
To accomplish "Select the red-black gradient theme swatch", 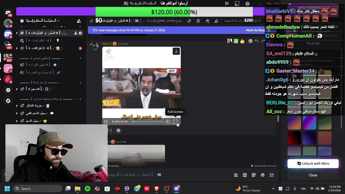I will click(294, 138).
